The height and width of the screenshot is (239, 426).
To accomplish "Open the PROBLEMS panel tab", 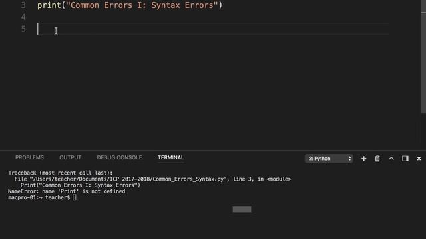I will pos(29,157).
